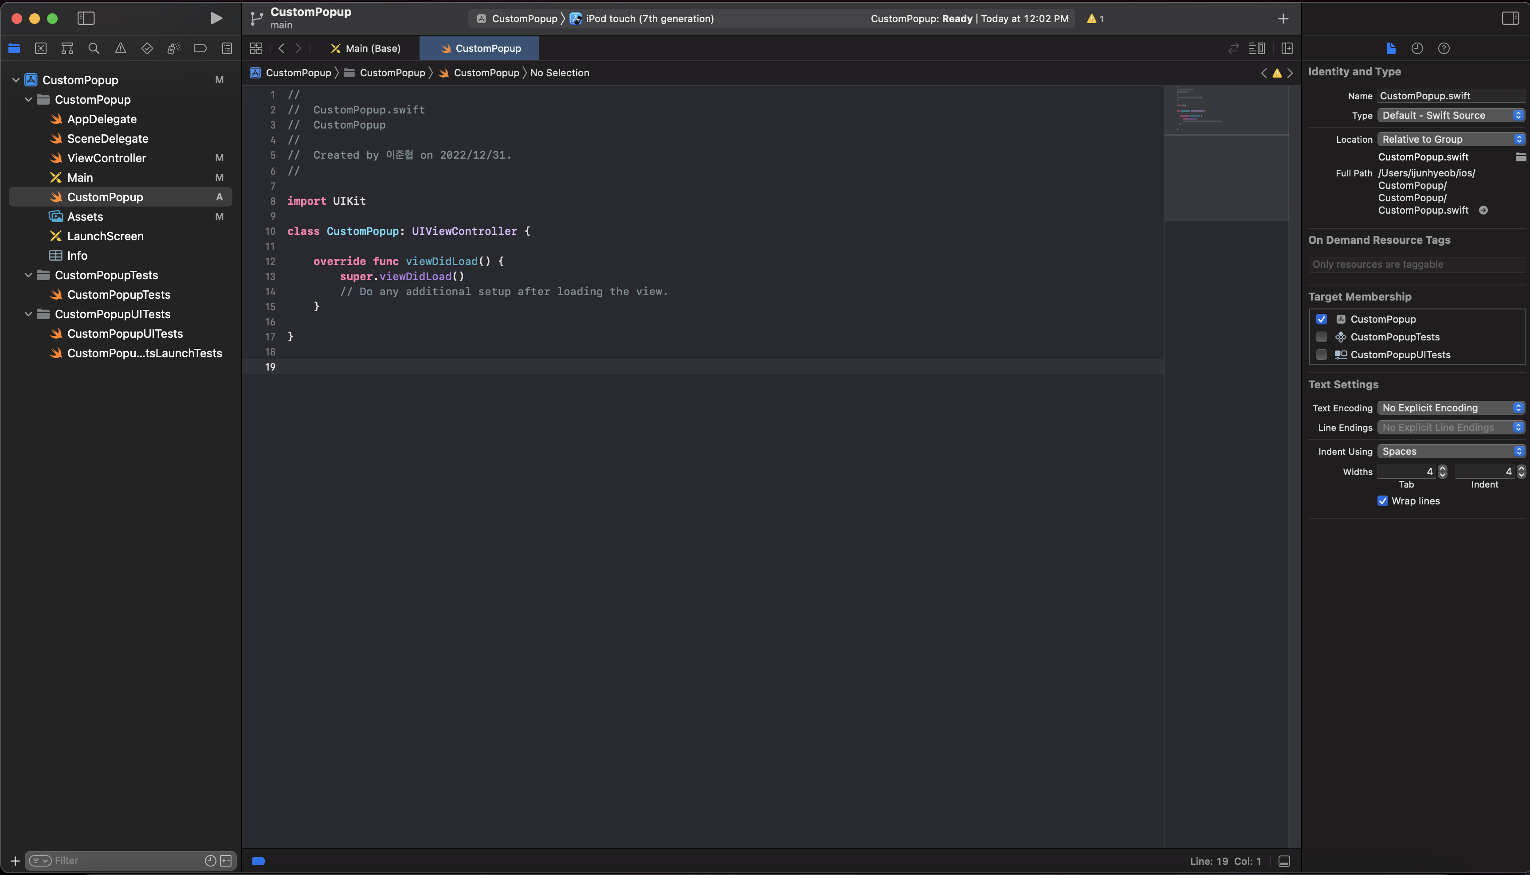The image size is (1530, 875).
Task: Open the Breakpoint navigator icon
Action: [x=200, y=48]
